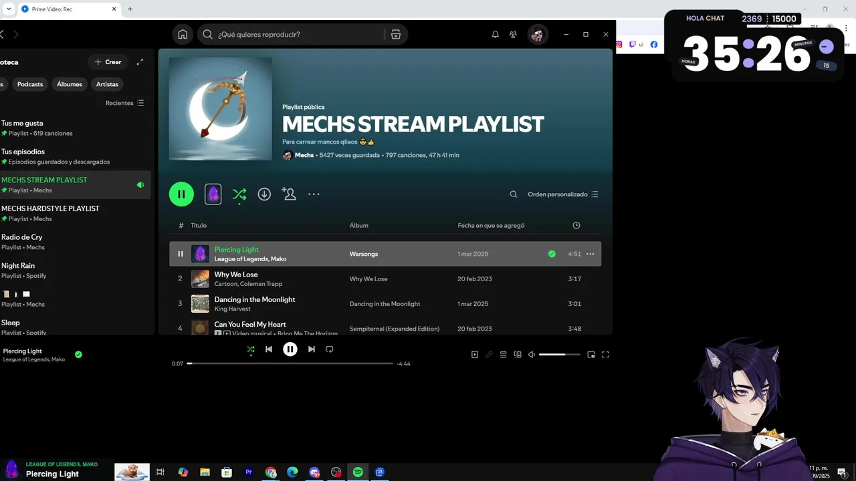Click the Crear button
This screenshot has width=856, height=481.
pyautogui.click(x=108, y=62)
